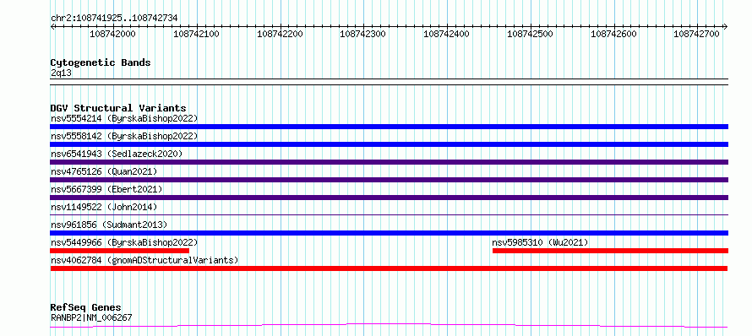Click the left arrow end of the ruler
Viewport: 752px width, 336px height.
(x=52, y=26)
